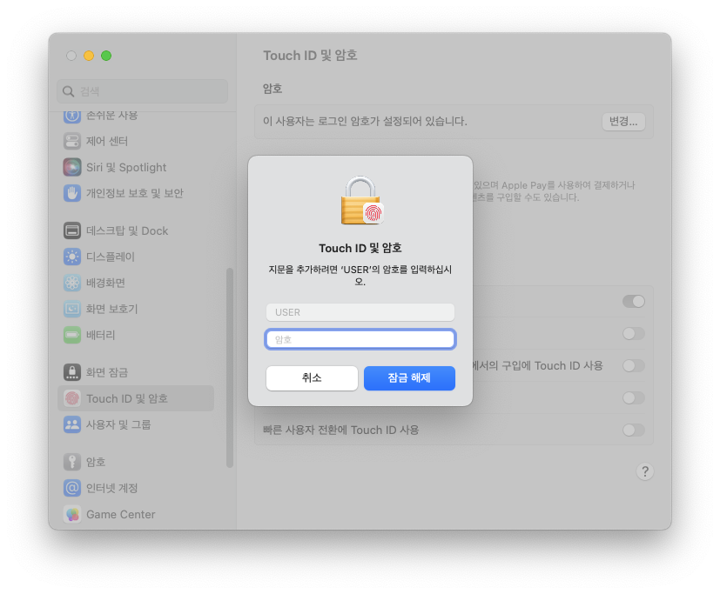Open the 화면 잠금 lock icon
Viewport: 720px width, 594px height.
pos(72,372)
